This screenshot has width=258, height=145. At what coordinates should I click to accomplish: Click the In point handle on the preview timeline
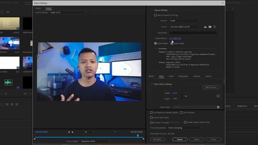[x=35, y=139]
